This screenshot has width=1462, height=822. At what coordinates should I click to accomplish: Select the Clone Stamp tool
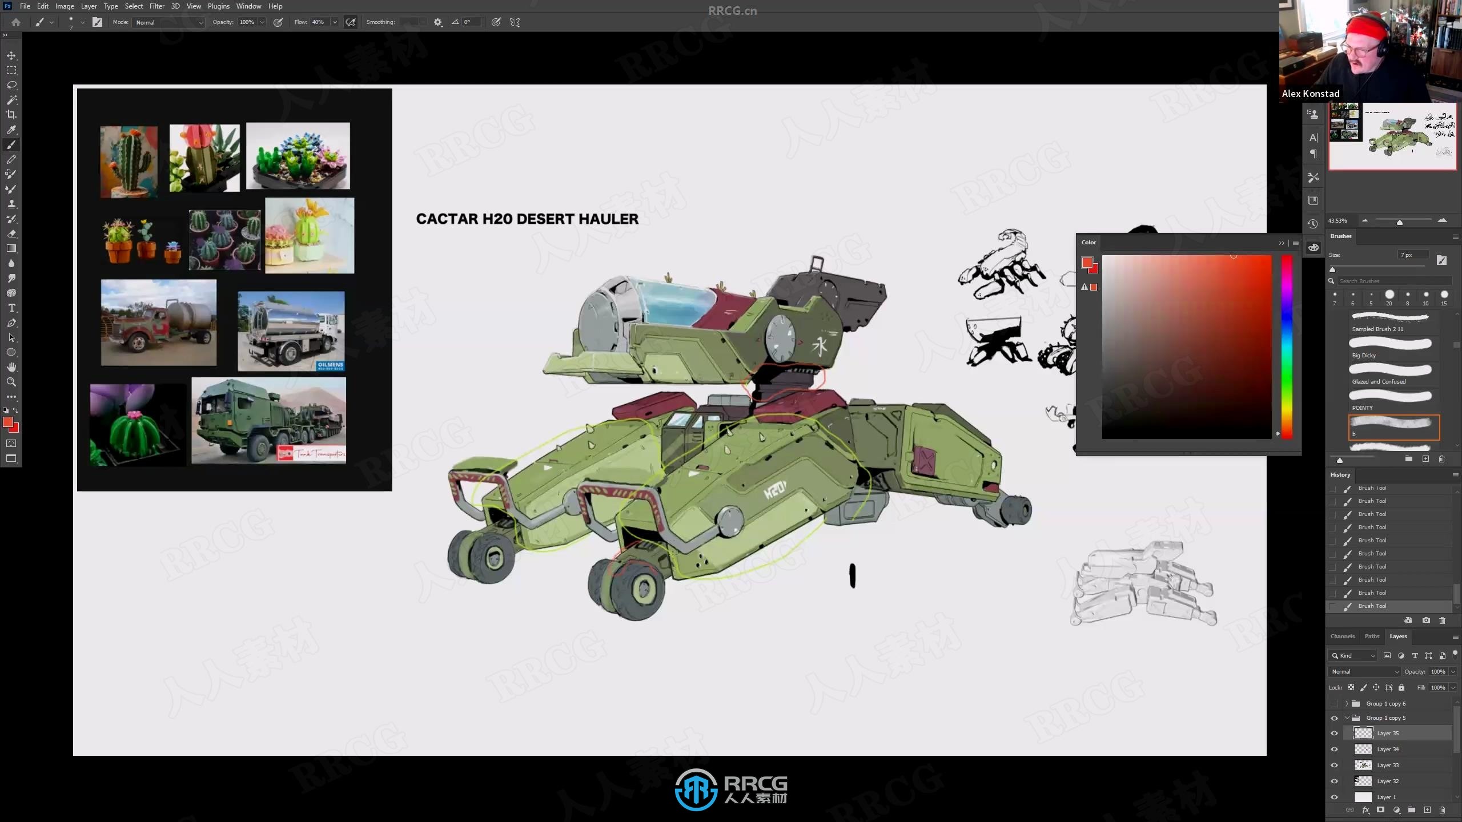(11, 204)
